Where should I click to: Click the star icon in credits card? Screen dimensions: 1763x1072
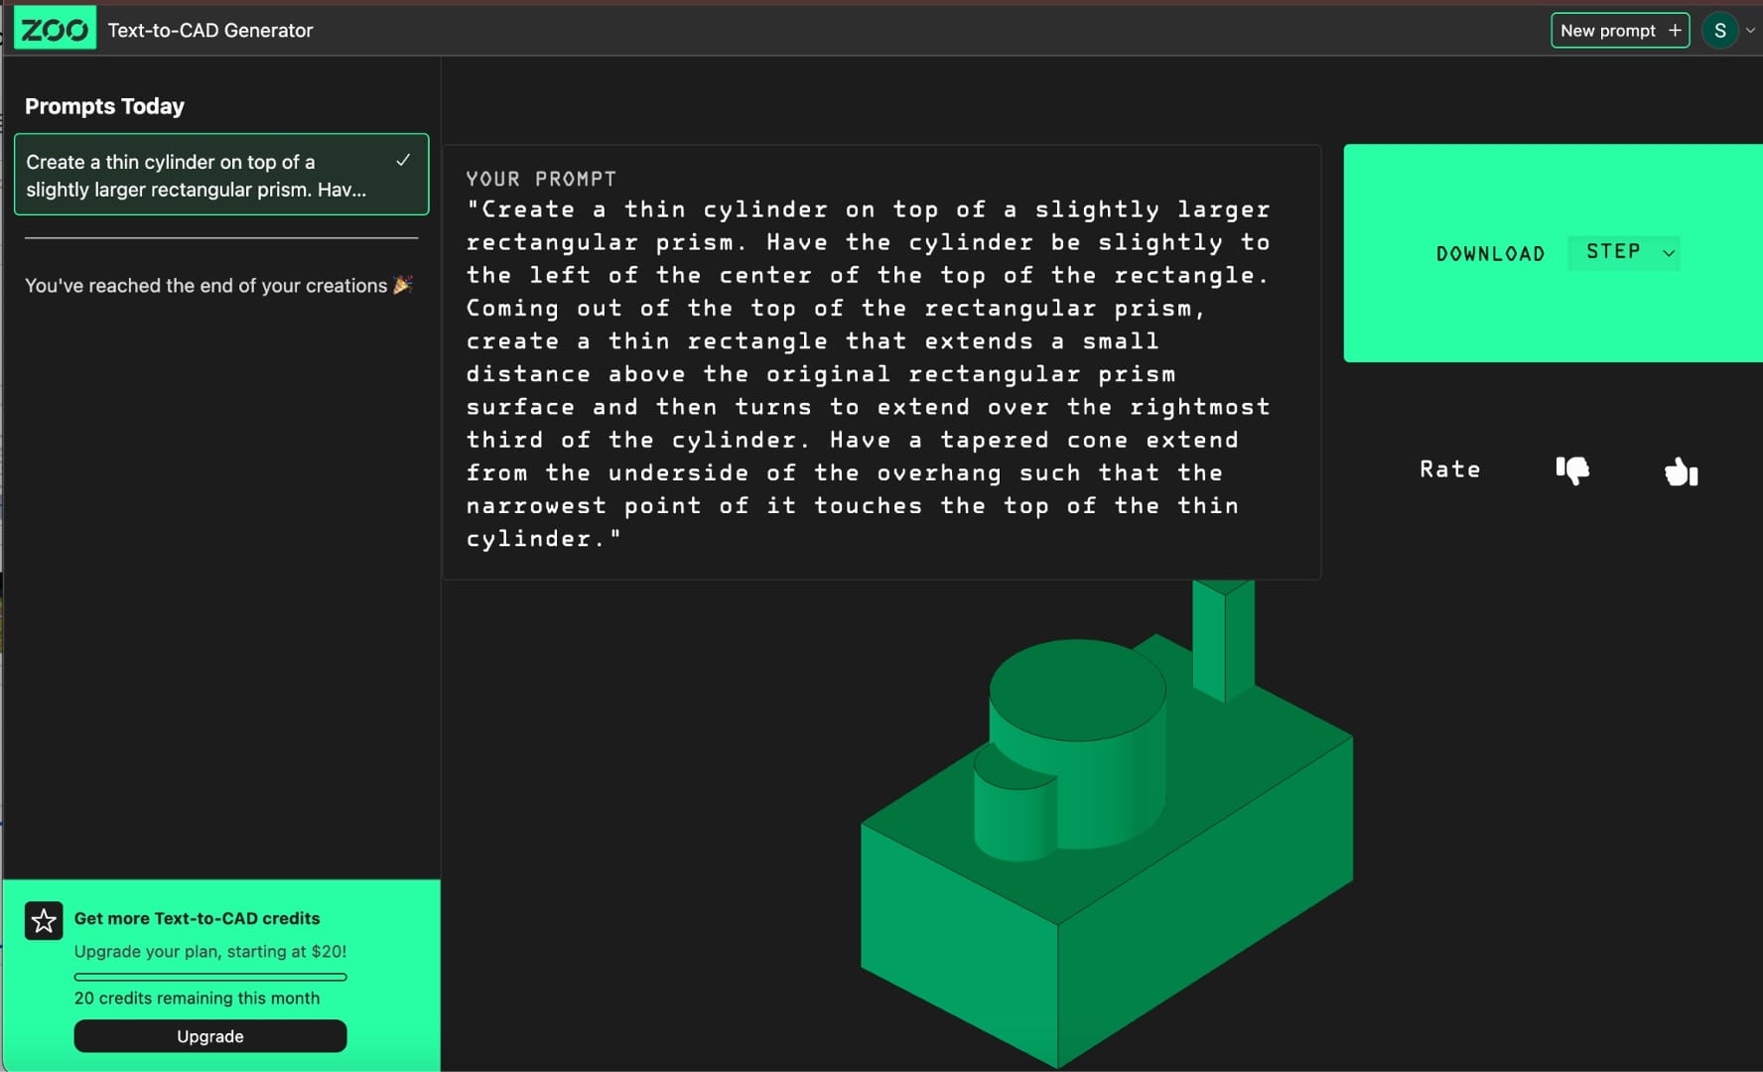click(x=44, y=921)
